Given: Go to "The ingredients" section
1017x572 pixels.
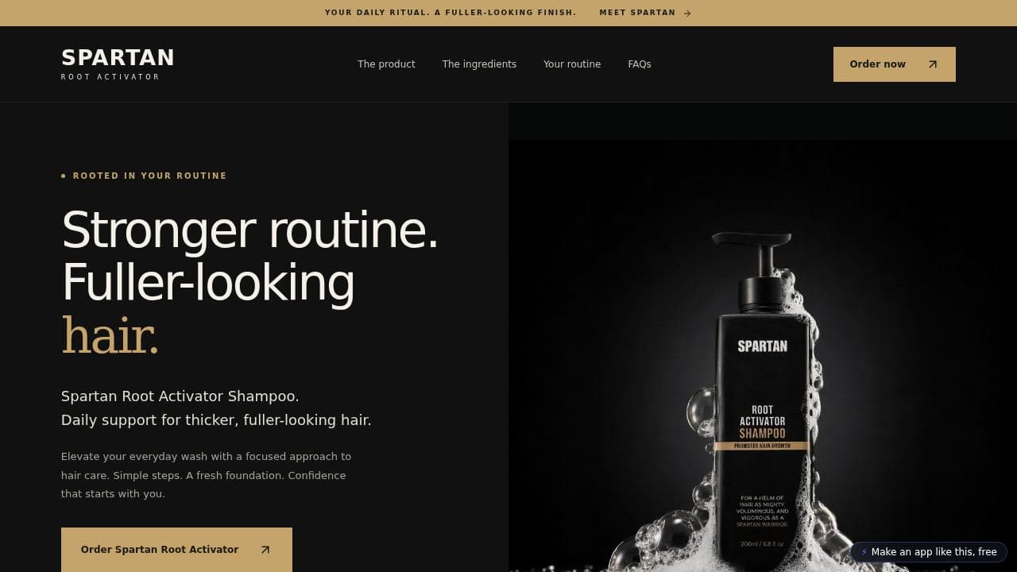Looking at the screenshot, I should (479, 64).
